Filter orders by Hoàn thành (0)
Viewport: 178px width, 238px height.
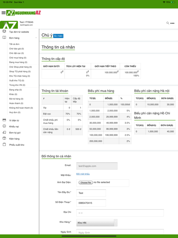[x=16, y=104]
